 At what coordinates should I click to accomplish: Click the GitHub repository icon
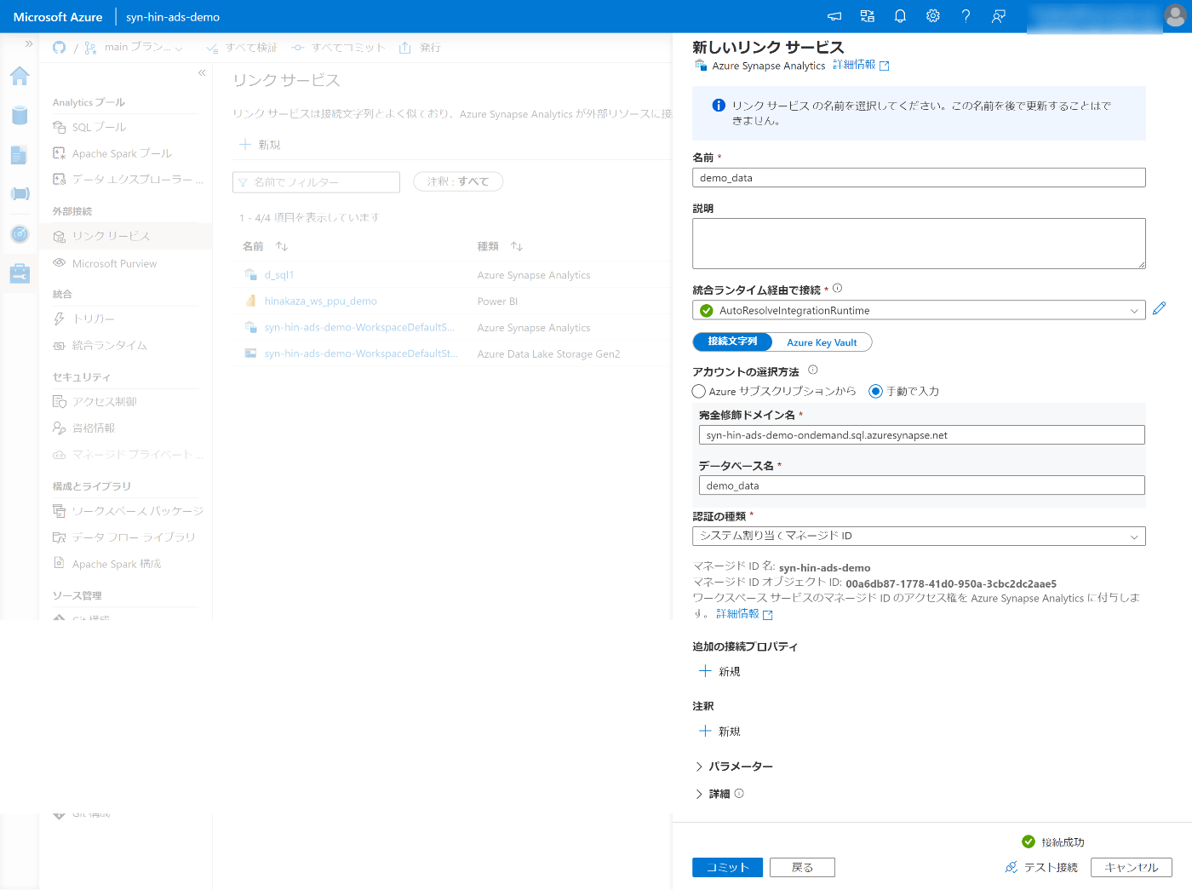click(59, 48)
